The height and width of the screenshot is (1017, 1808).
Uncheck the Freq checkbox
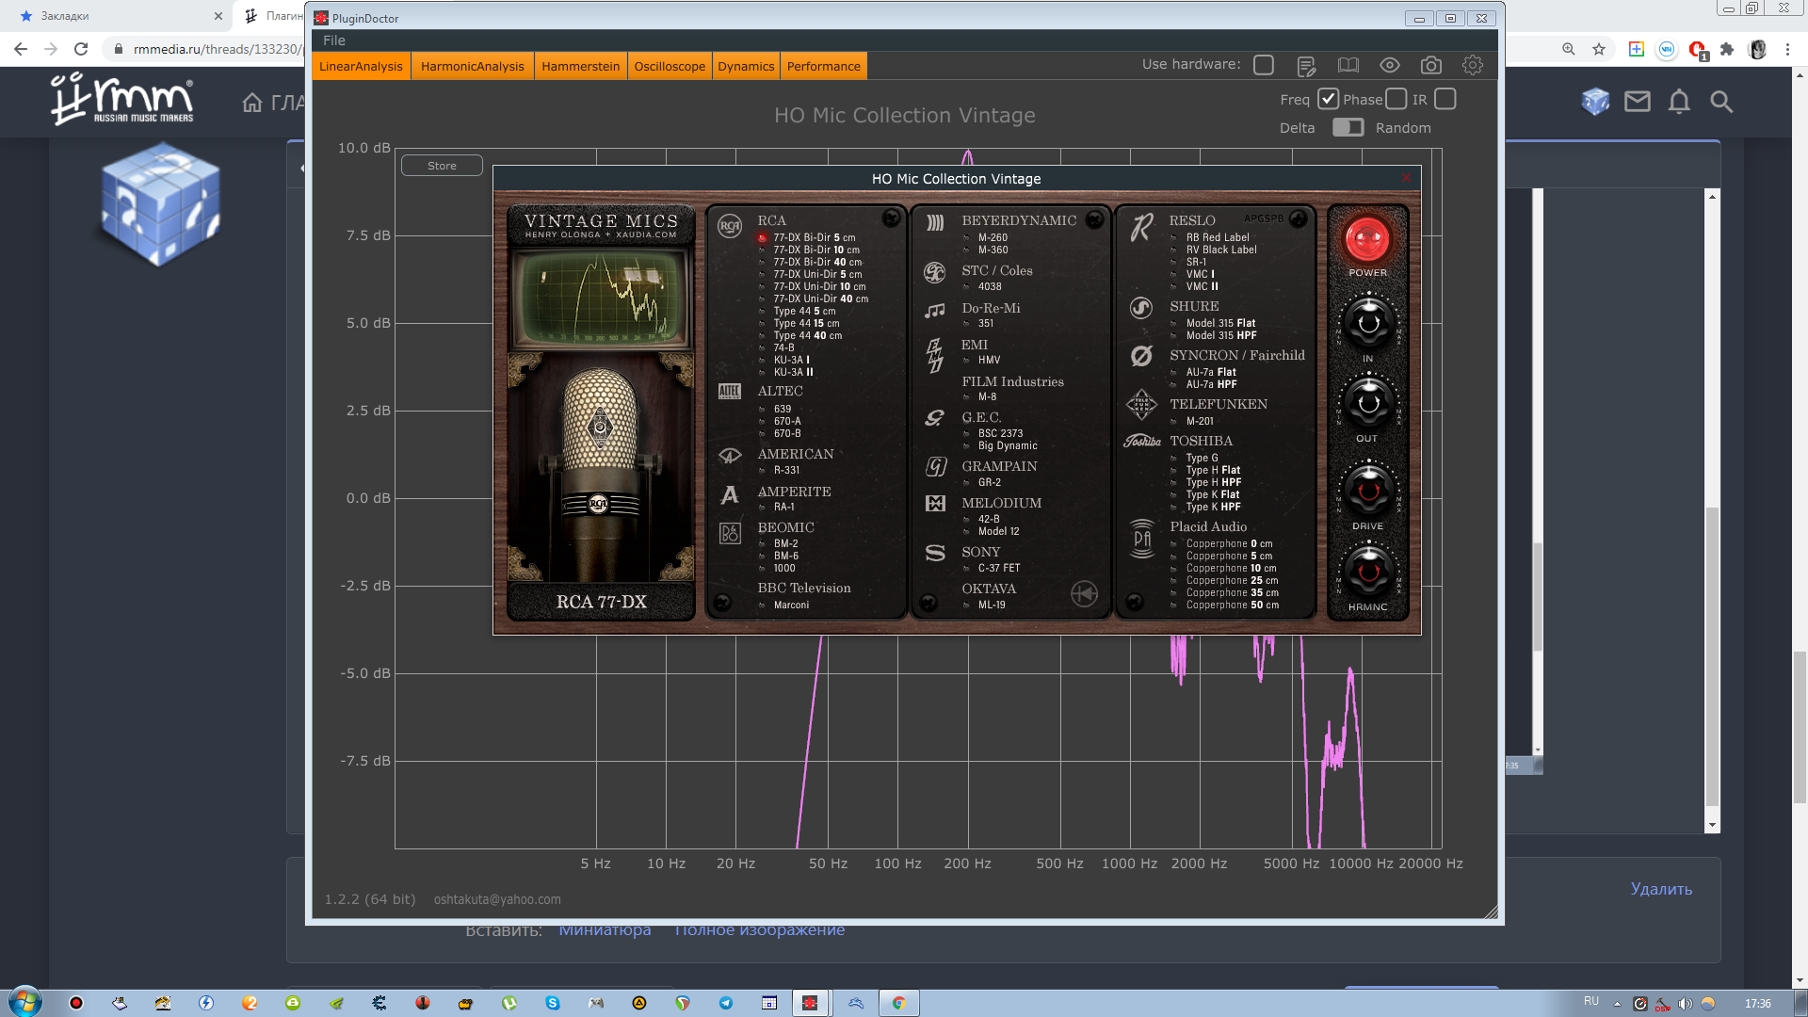coord(1328,99)
